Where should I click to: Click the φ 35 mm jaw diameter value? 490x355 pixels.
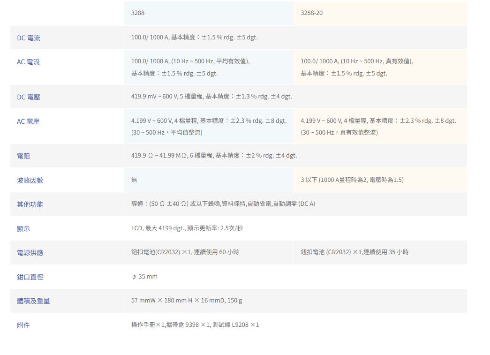[144, 277]
